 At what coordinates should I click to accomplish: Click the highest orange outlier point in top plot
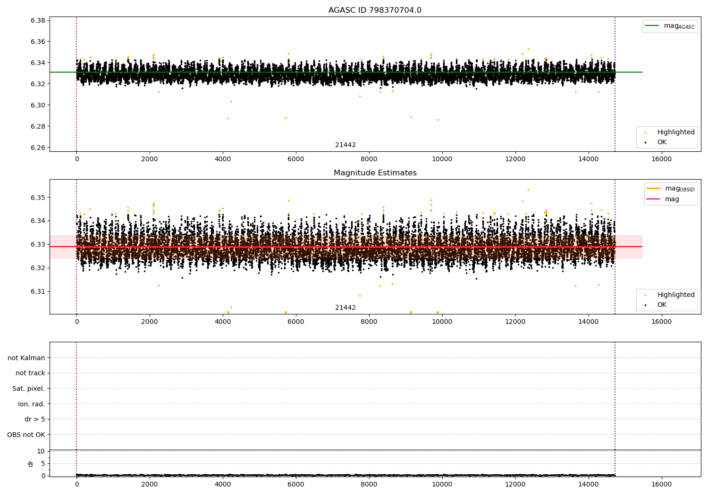point(528,49)
